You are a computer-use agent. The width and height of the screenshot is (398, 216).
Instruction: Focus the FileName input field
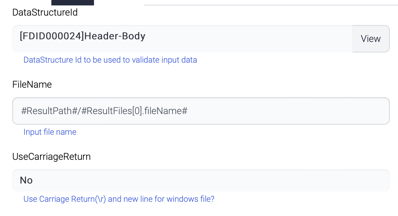click(x=200, y=111)
